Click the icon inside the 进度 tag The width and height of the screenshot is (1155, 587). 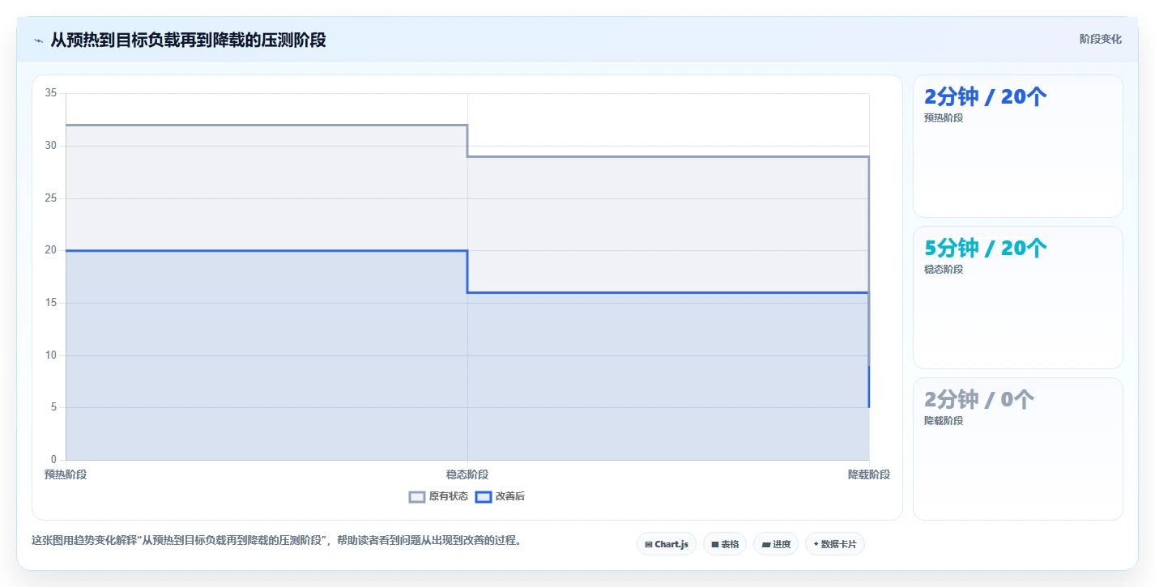[x=765, y=545]
